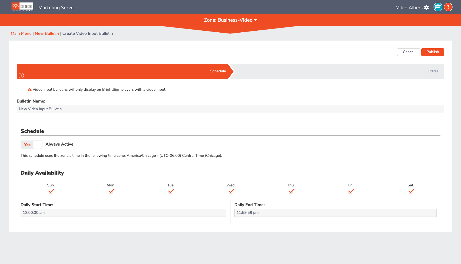Disable Mon daily availability

[x=111, y=191]
